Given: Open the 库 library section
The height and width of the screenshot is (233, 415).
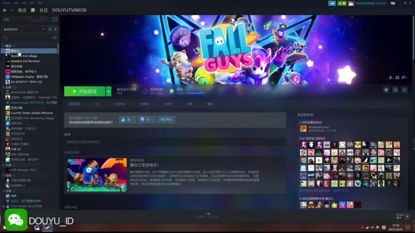Looking at the screenshot, I should coord(33,10).
